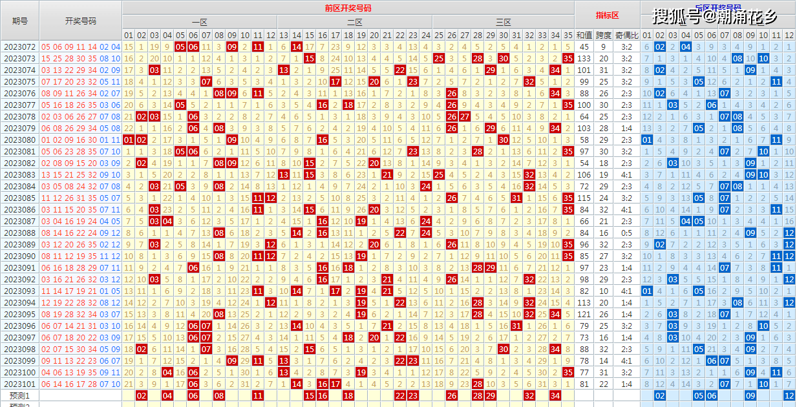Image resolution: width=797 pixels, height=407 pixels.
Task: Click the 二区 zone header
Action: (355, 22)
